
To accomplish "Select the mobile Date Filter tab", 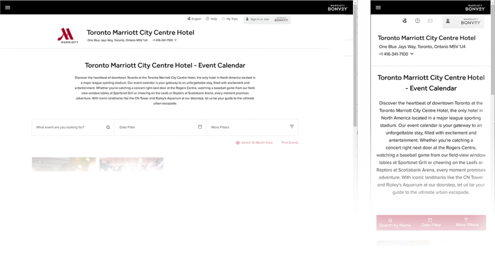I will pos(431,222).
